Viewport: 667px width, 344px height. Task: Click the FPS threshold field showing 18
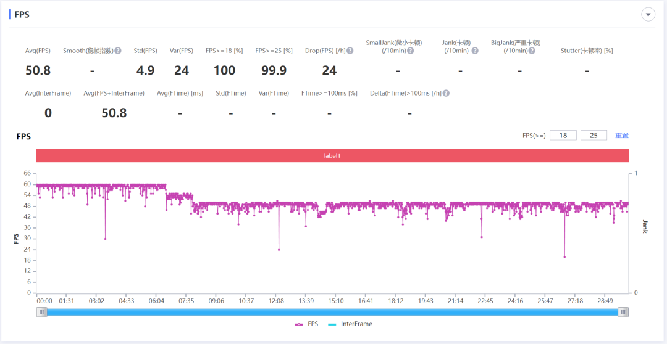563,136
